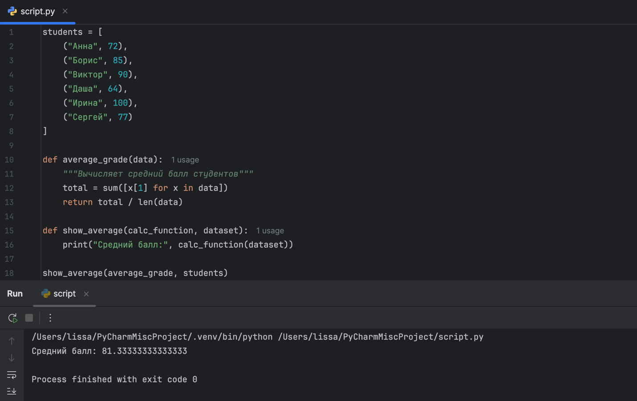Select the script.py editor tab

[x=37, y=11]
